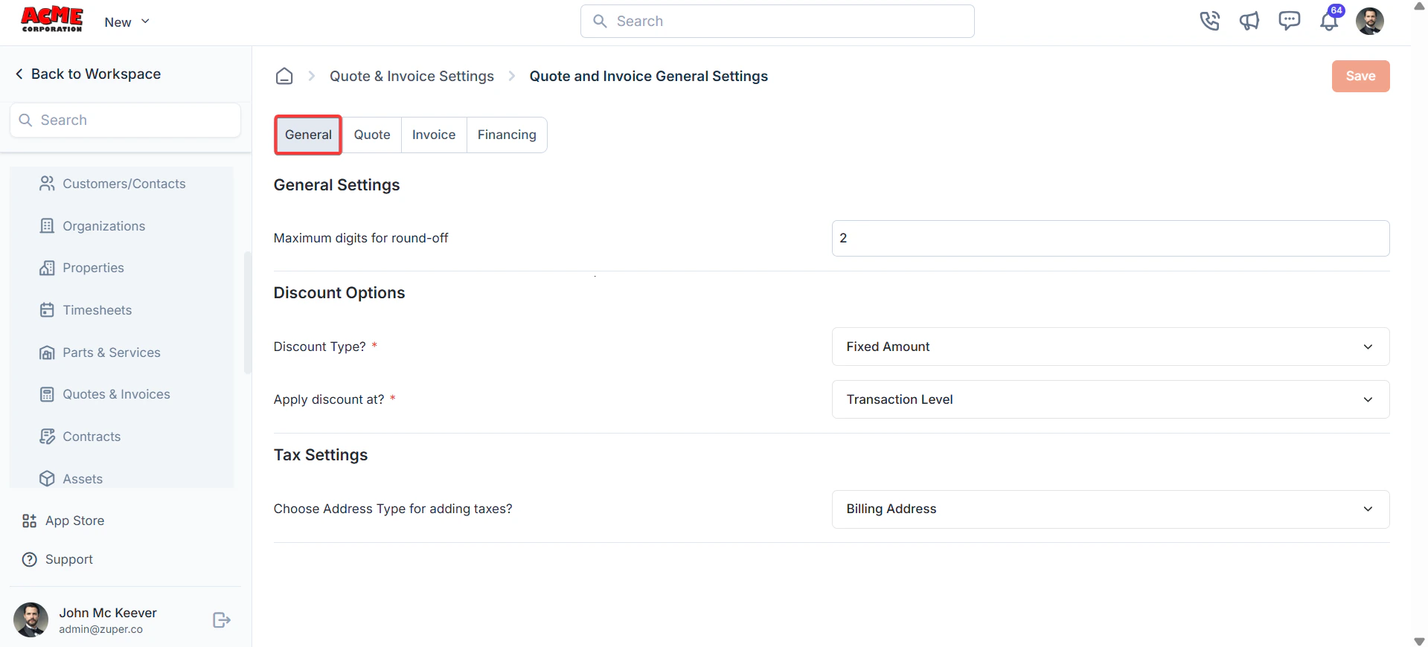Viewport: 1428px width, 647px height.
Task: Click the Timesheets calendar icon
Action: click(47, 310)
